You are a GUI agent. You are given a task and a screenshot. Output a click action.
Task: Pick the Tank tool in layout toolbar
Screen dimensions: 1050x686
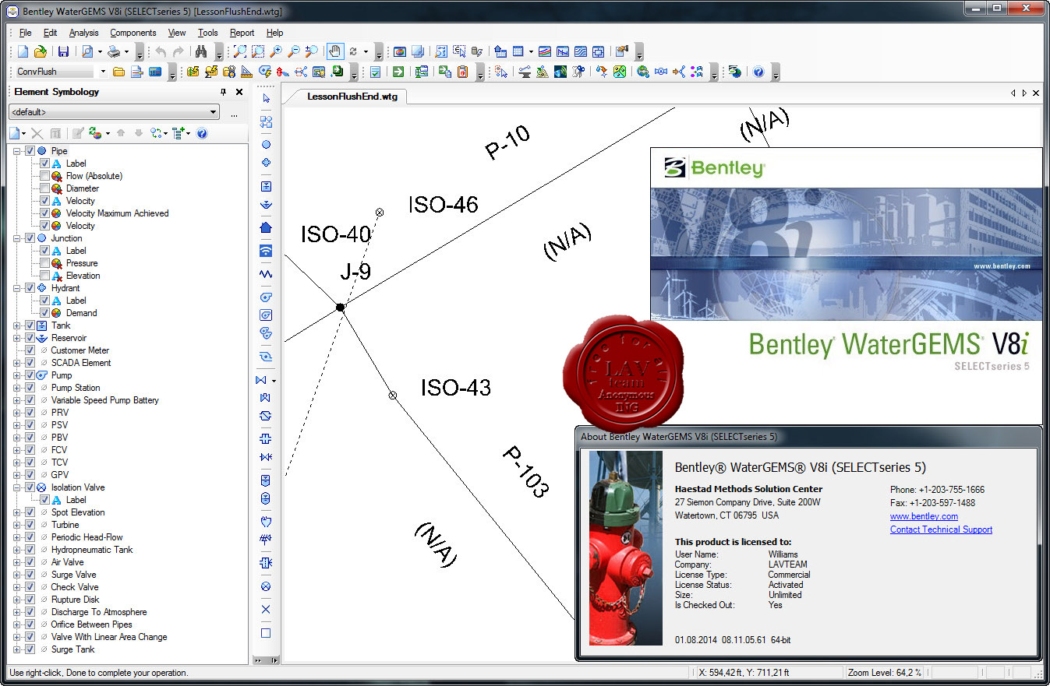pyautogui.click(x=266, y=187)
